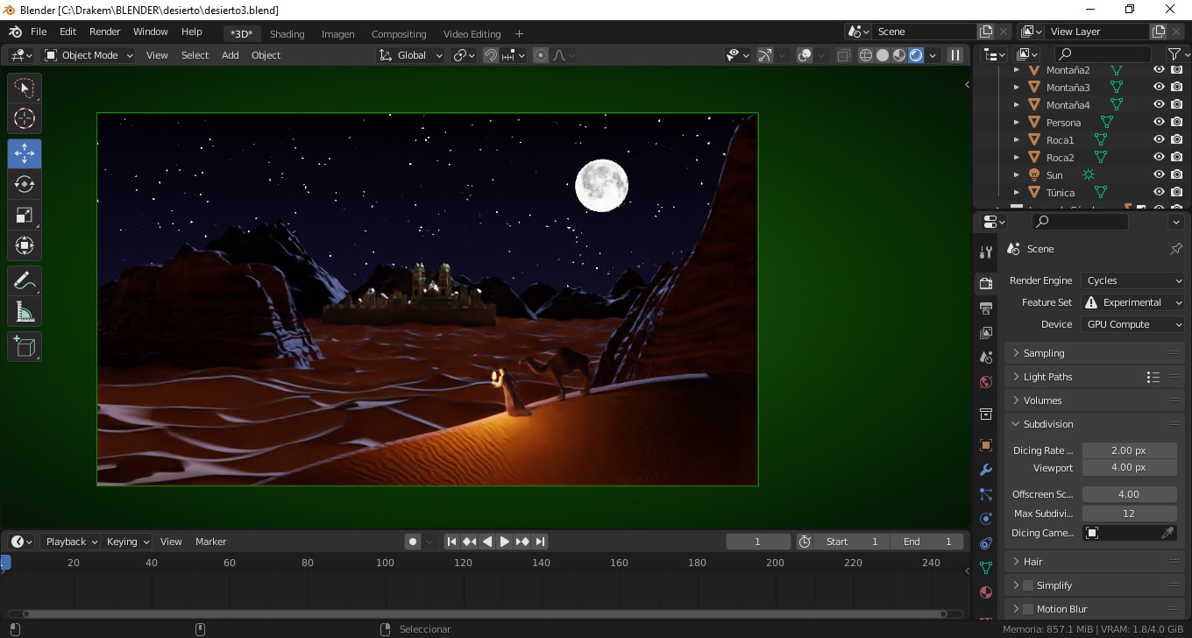This screenshot has width=1192, height=638.
Task: Open the Render menu
Action: pos(105,32)
